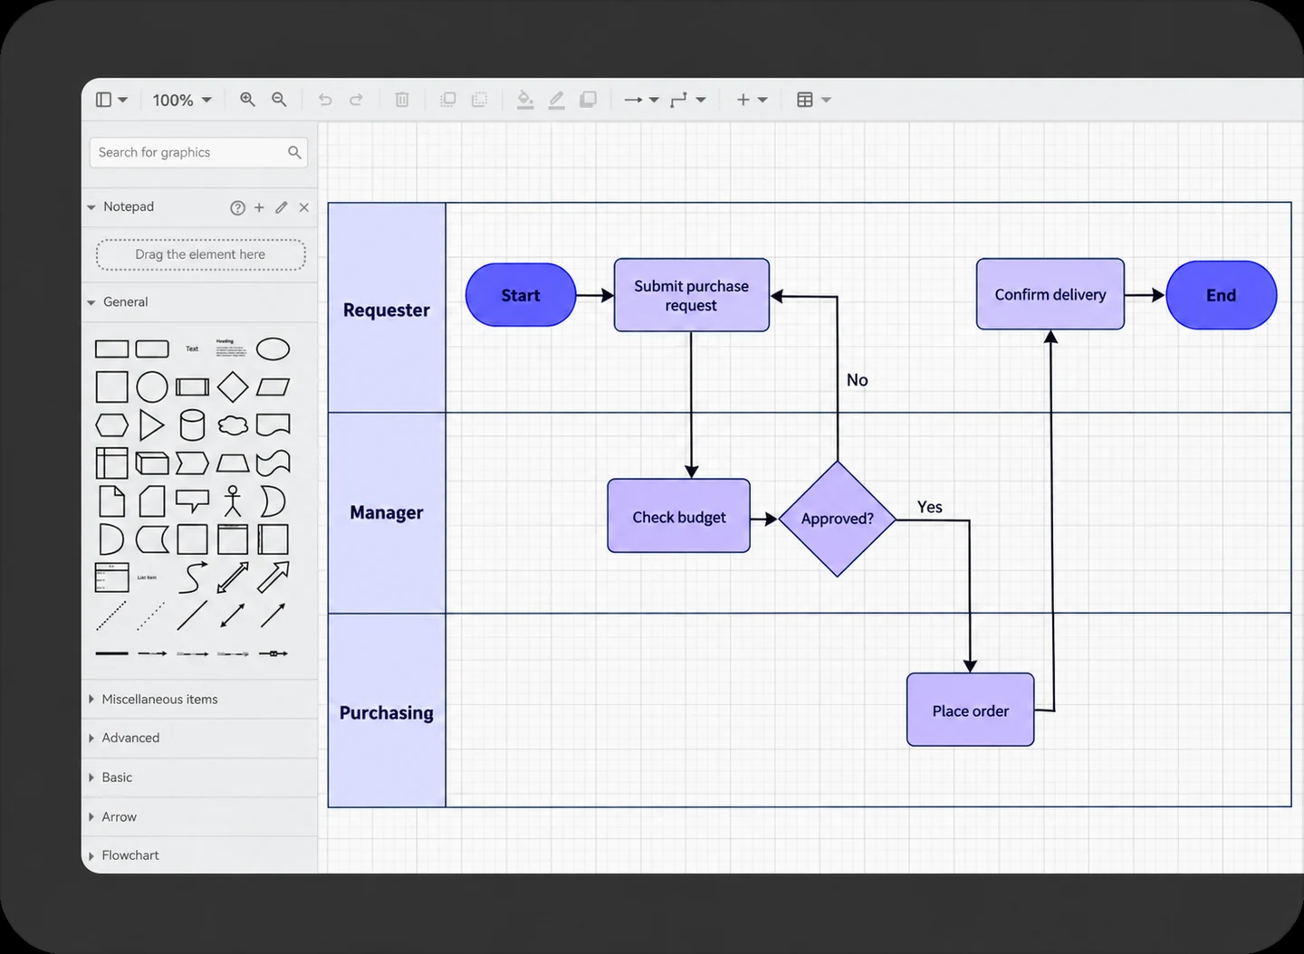Open the line color pencil tool
Viewport: 1304px width, 954px height.
click(556, 100)
